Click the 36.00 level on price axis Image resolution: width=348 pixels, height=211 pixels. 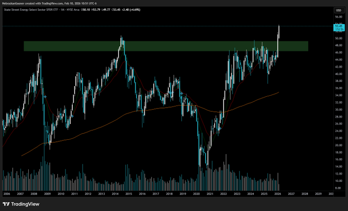click(x=338, y=88)
